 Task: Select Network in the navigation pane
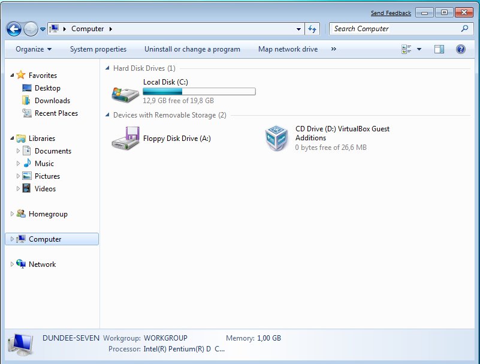pyautogui.click(x=42, y=264)
